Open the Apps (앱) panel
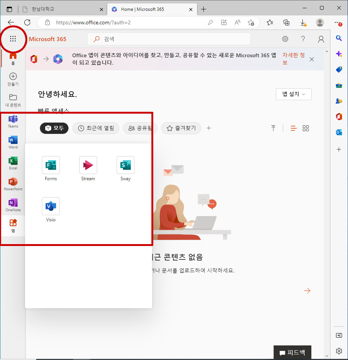This screenshot has width=348, height=360. 13,226
